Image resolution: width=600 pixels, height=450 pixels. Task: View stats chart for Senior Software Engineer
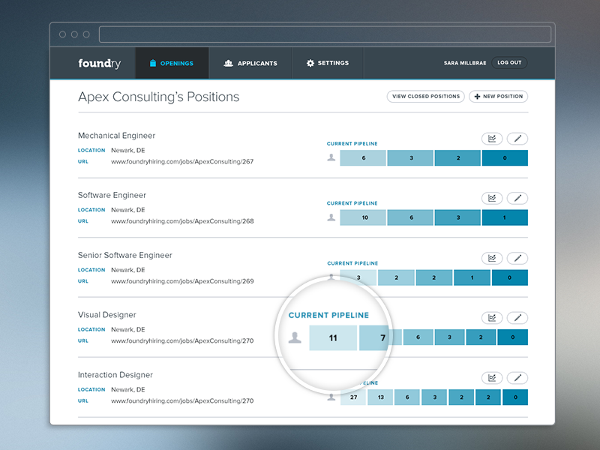tap(492, 258)
